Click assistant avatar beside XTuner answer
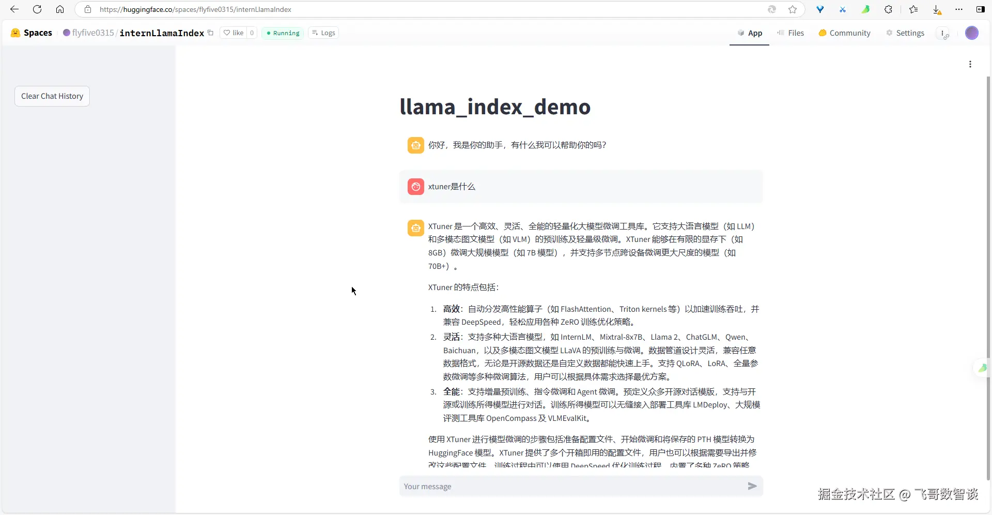 (x=416, y=228)
